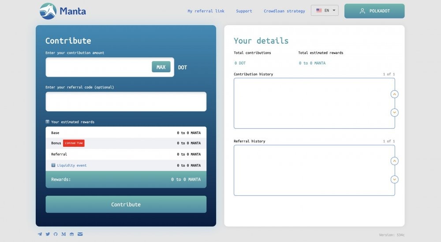Page down in Referral history

tap(395, 179)
